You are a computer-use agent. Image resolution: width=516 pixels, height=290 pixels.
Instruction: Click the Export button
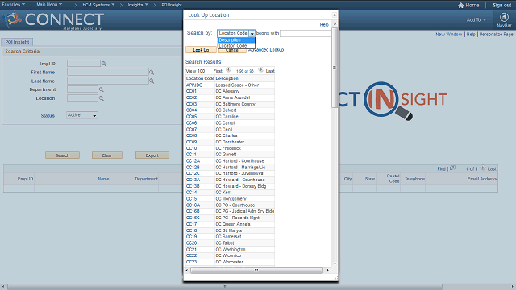pos(152,155)
